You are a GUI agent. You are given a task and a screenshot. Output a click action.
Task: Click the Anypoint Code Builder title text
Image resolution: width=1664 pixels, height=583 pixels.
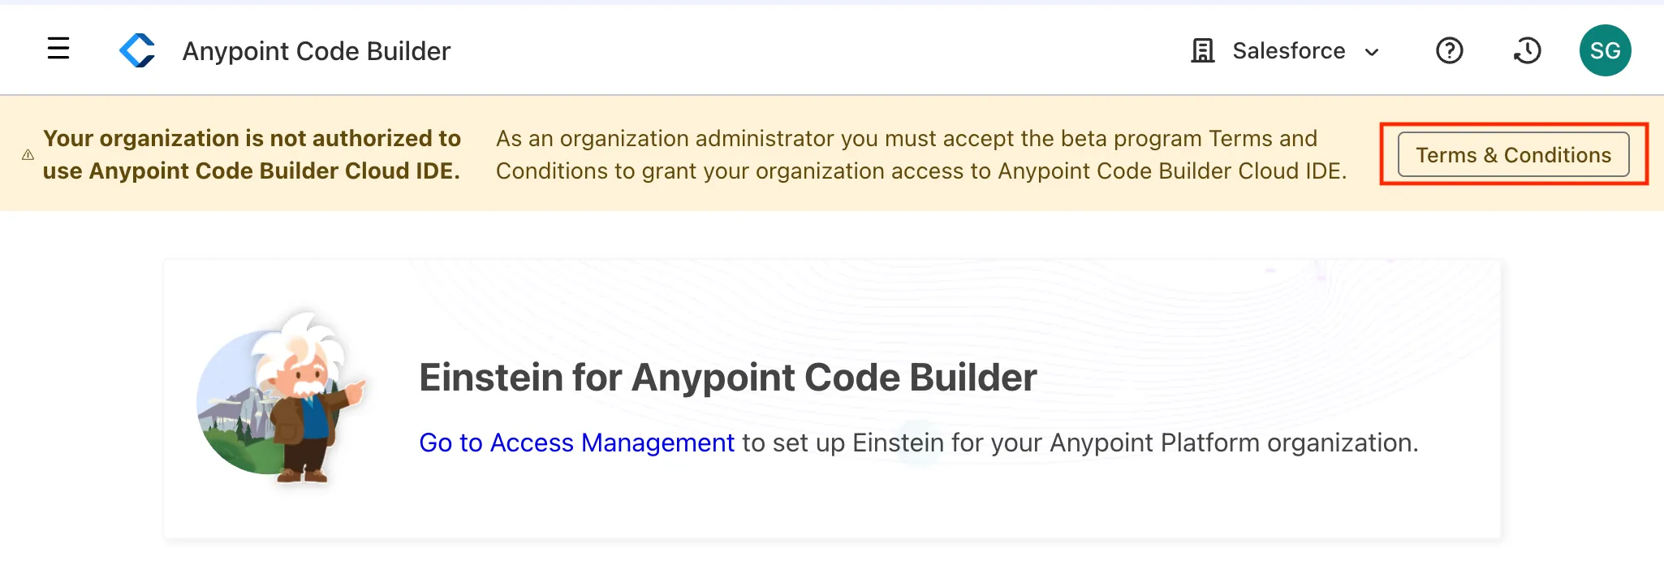coord(316,51)
